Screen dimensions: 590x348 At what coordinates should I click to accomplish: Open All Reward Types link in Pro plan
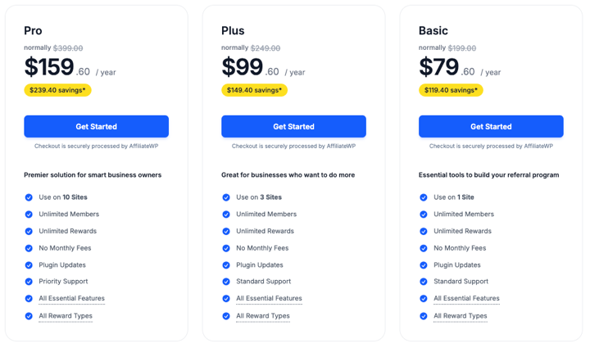[66, 316]
